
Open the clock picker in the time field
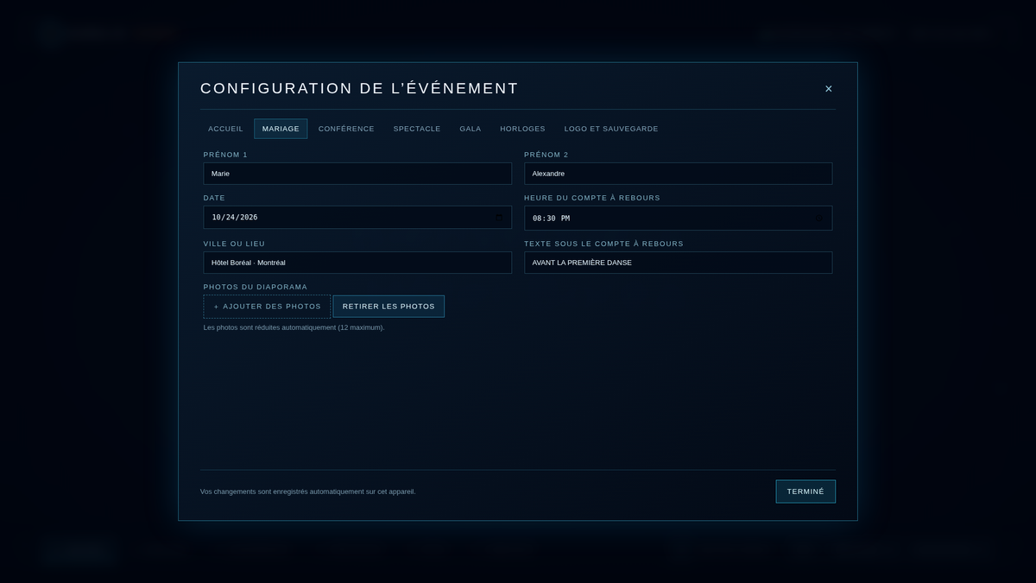[x=819, y=219]
